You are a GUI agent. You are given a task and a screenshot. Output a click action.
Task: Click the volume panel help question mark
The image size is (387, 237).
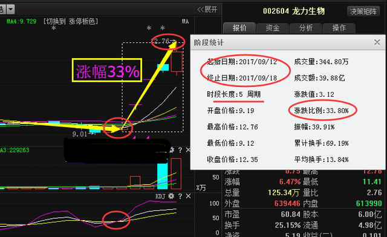tap(180, 150)
